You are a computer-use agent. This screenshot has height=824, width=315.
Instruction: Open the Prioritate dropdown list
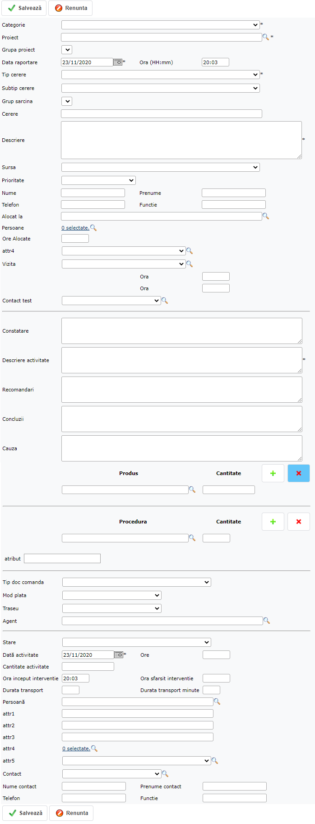coord(98,180)
